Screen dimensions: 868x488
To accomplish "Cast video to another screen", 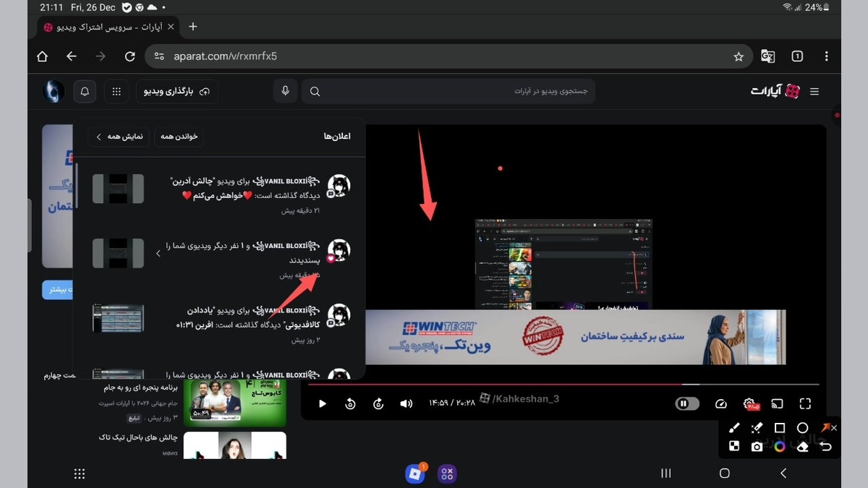I will (x=778, y=404).
